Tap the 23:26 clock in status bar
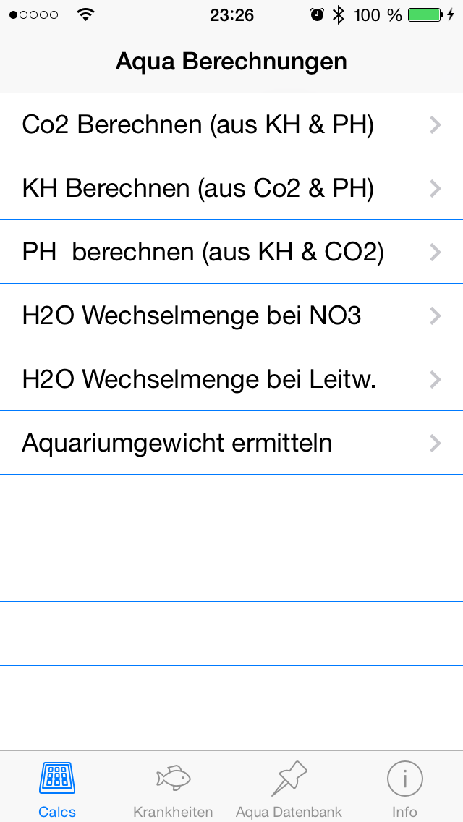 [231, 15]
